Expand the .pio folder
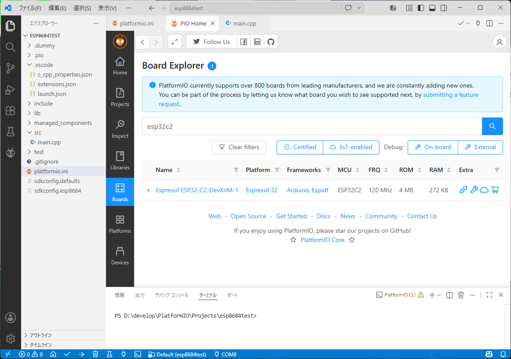This screenshot has width=511, height=359. coord(29,55)
